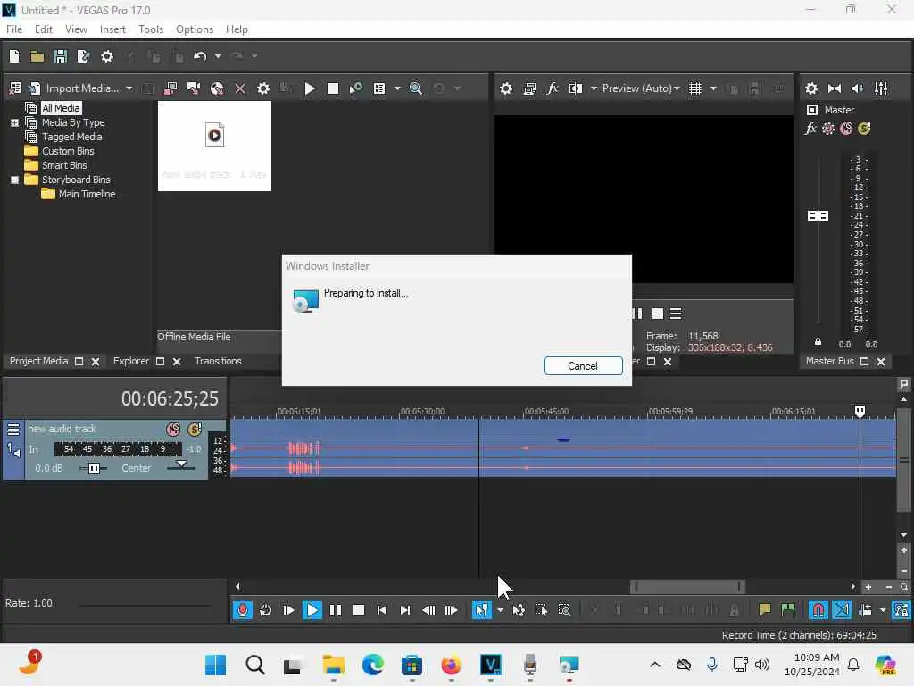Open Project Media views dropdown arrow
Viewport: 914px width, 686px height.
click(397, 88)
